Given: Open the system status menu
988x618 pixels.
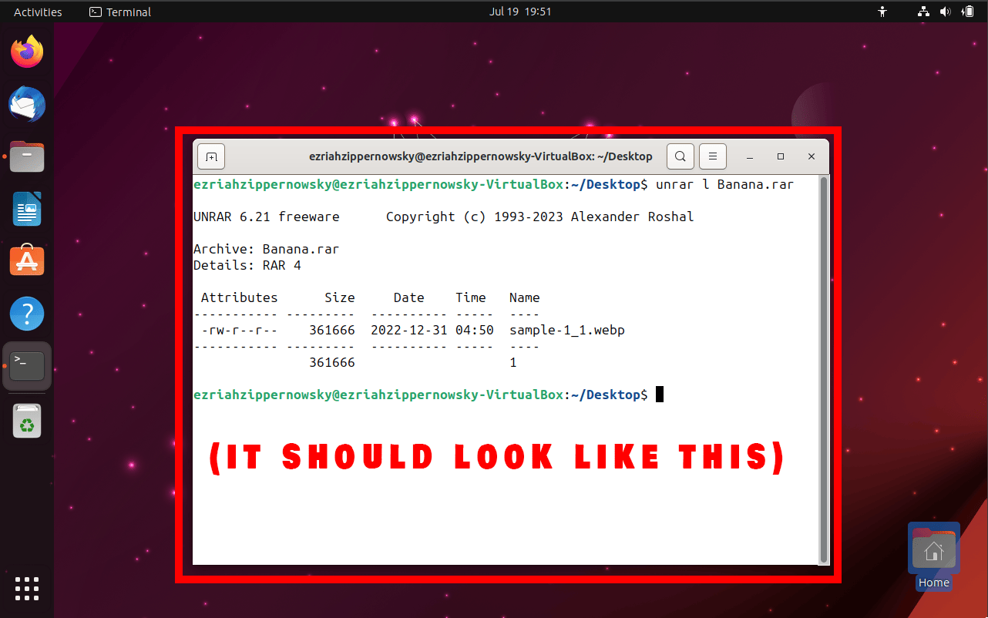Looking at the screenshot, I should (946, 12).
